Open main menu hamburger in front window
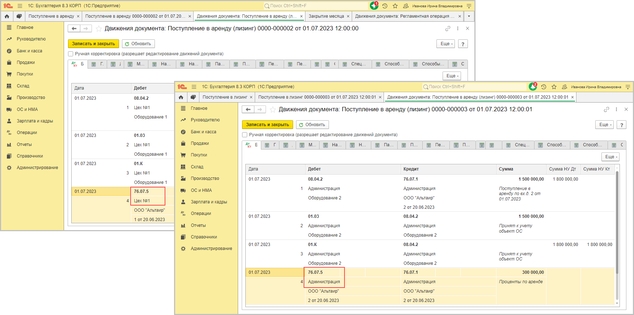634x315 pixels. coord(194,87)
